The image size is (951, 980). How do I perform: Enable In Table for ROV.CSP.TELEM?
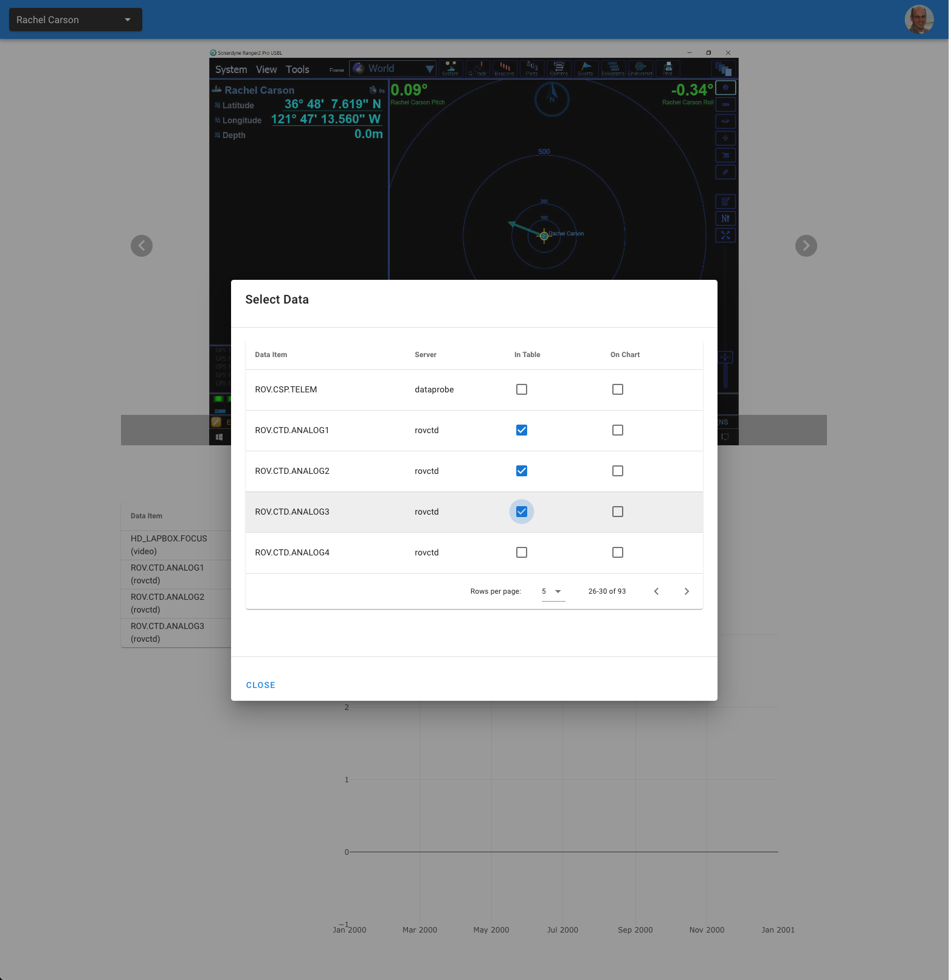coord(522,389)
